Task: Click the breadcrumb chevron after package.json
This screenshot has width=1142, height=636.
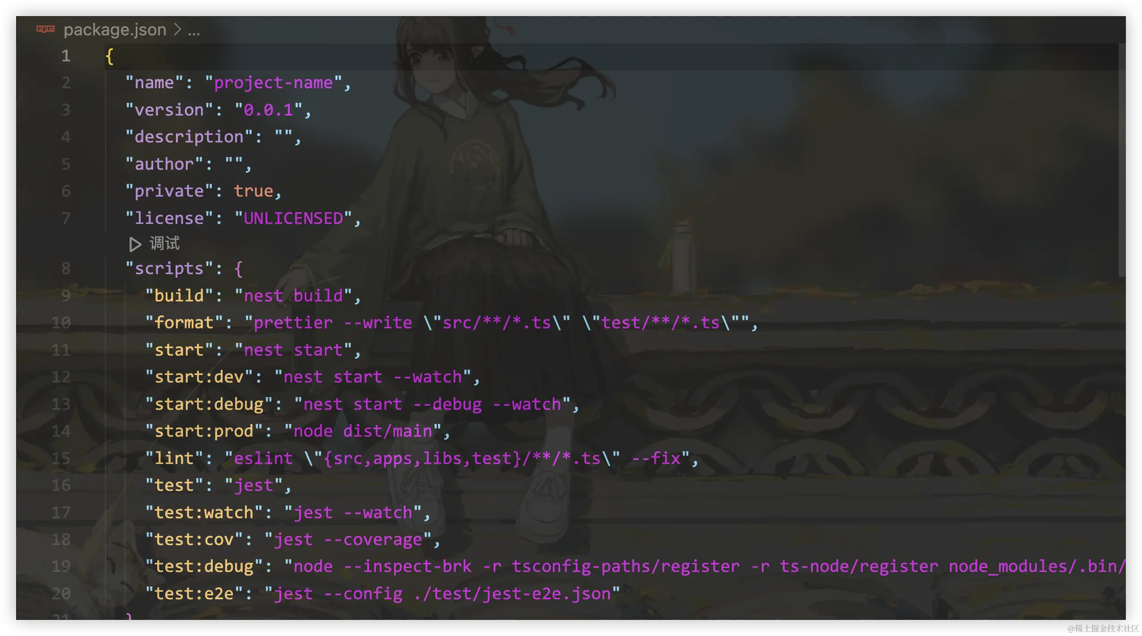Action: tap(177, 30)
